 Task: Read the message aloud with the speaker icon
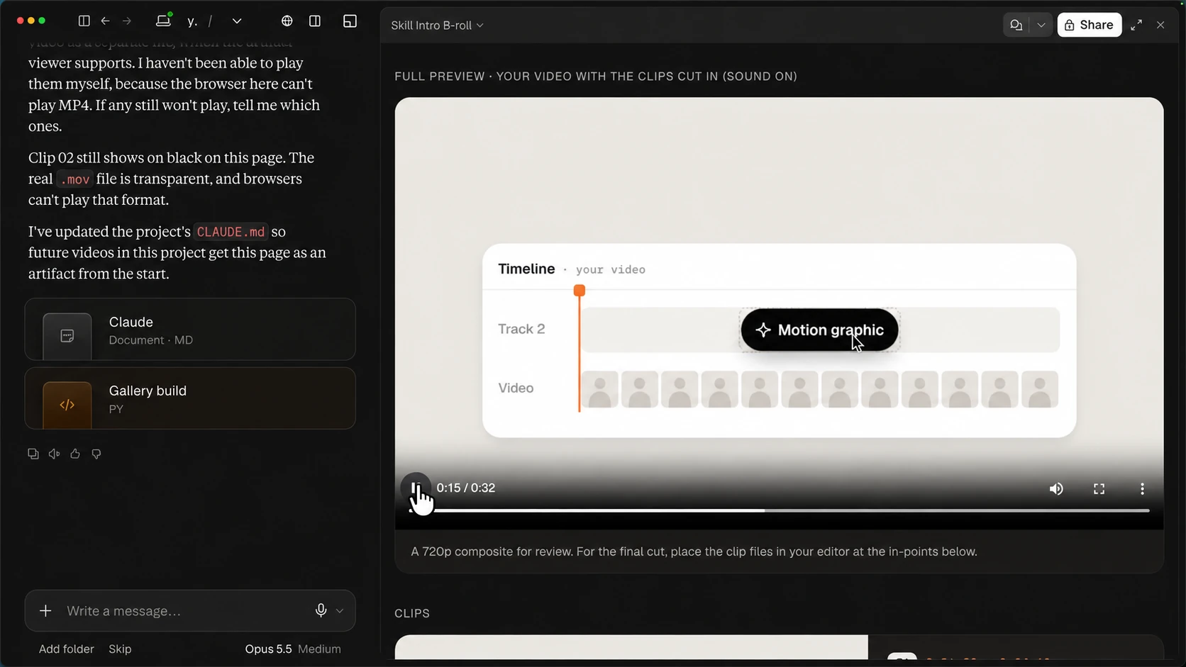[54, 454]
